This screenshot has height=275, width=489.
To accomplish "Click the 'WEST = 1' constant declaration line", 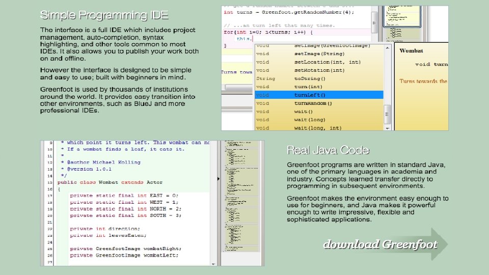I will coord(124,202).
